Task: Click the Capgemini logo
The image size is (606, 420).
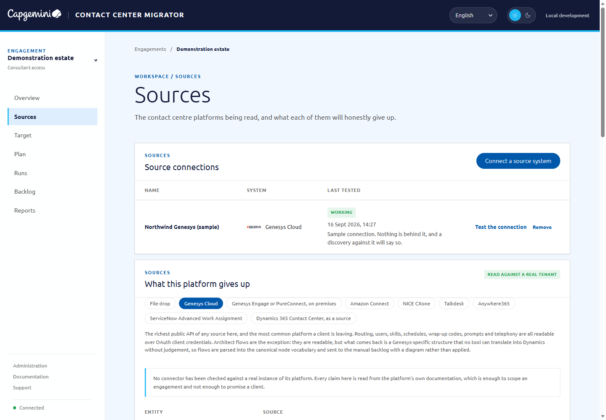Action: (x=35, y=15)
